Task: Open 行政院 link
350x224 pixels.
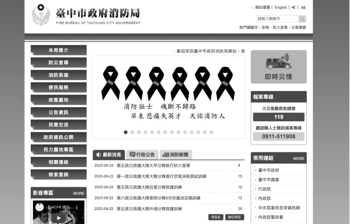Action: [x=265, y=189]
